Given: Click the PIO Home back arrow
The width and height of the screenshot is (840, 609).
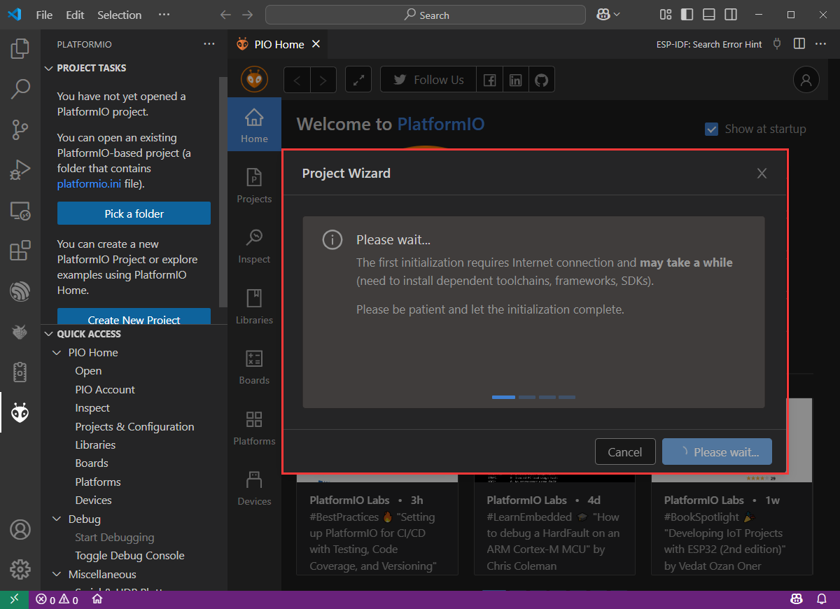Looking at the screenshot, I should coord(297,80).
